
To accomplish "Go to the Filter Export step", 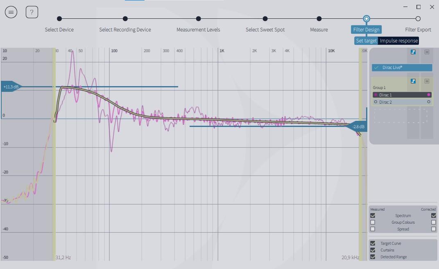I will (x=418, y=19).
